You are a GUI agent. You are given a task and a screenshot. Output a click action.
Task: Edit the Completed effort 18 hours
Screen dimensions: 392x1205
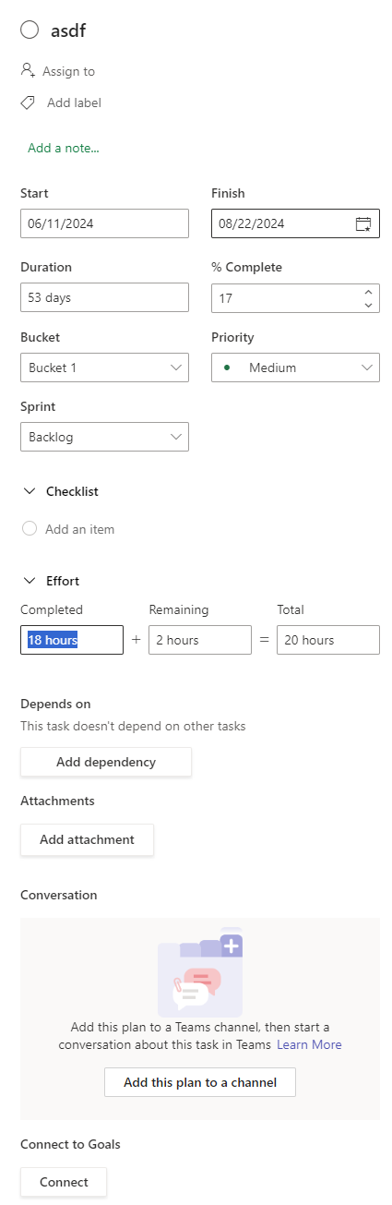72,640
